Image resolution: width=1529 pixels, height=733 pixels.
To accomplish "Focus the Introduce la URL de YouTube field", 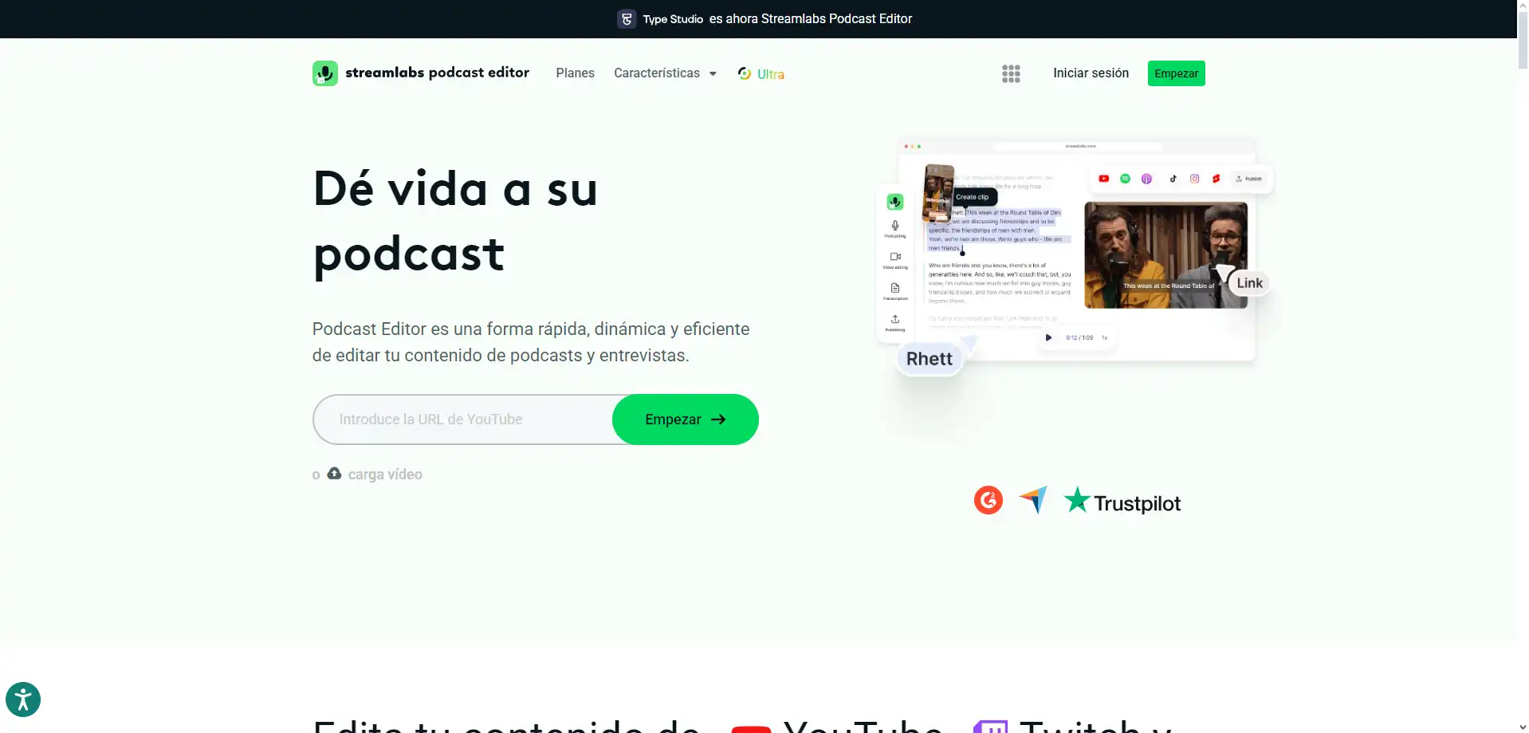I will point(464,420).
